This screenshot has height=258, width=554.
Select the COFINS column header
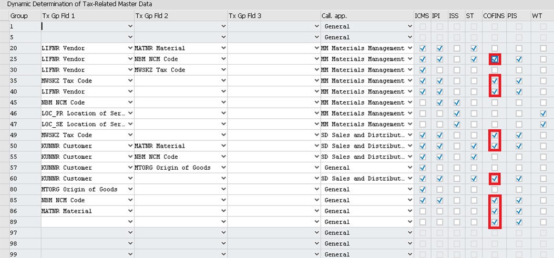tap(494, 16)
